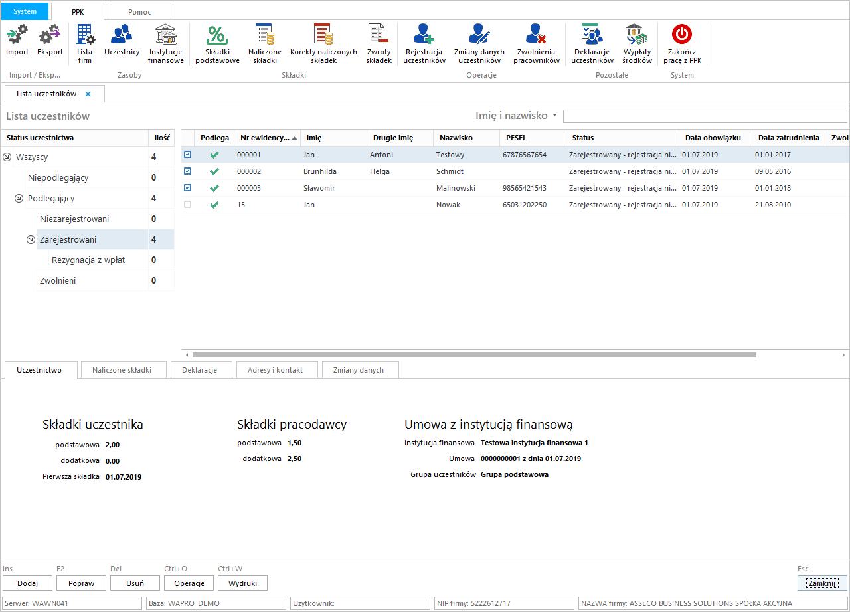
Task: Open the Pomoc ribbon tab
Action: 139,11
